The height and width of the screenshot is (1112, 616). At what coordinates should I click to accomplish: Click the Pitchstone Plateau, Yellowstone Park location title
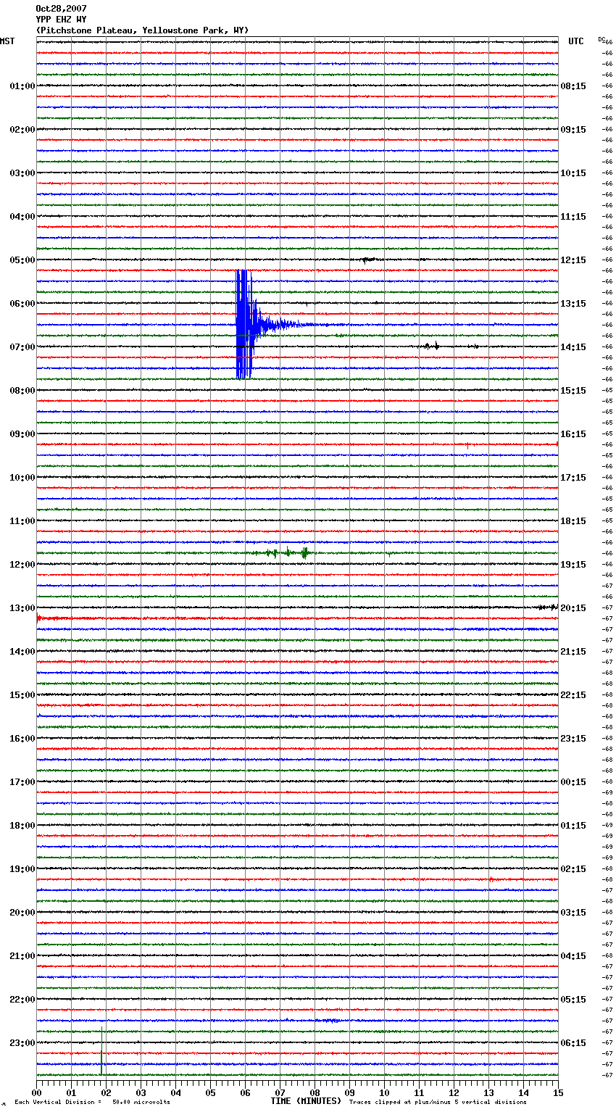(x=142, y=30)
